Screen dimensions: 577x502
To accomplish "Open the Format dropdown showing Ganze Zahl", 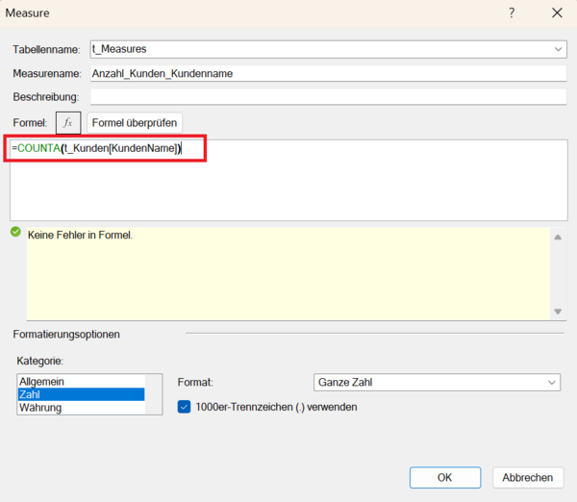I will click(x=437, y=383).
